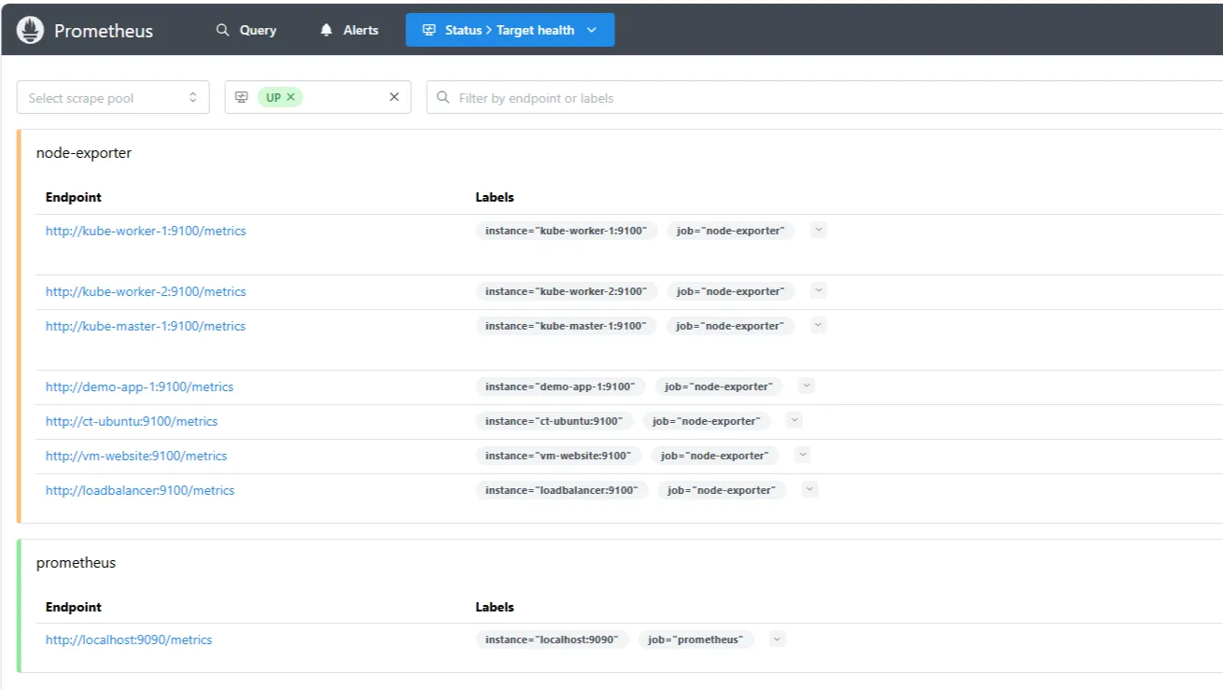Click the instance="ct-ubuntu:9100" label badge
The image size is (1223, 689).
pos(554,421)
